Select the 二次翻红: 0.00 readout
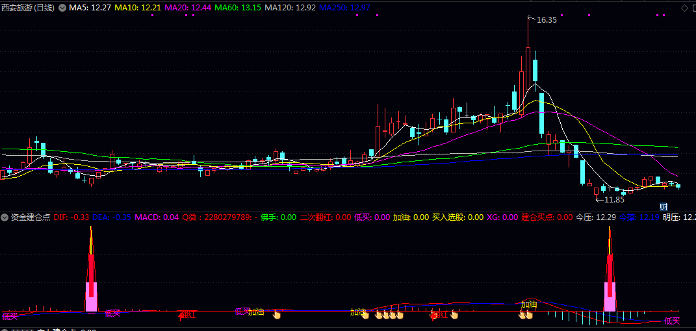 326,217
